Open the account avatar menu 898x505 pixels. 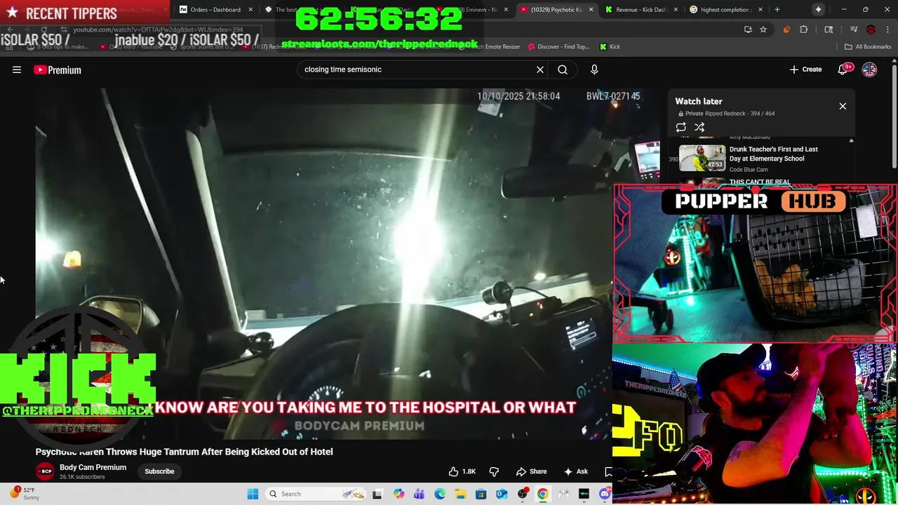point(869,69)
